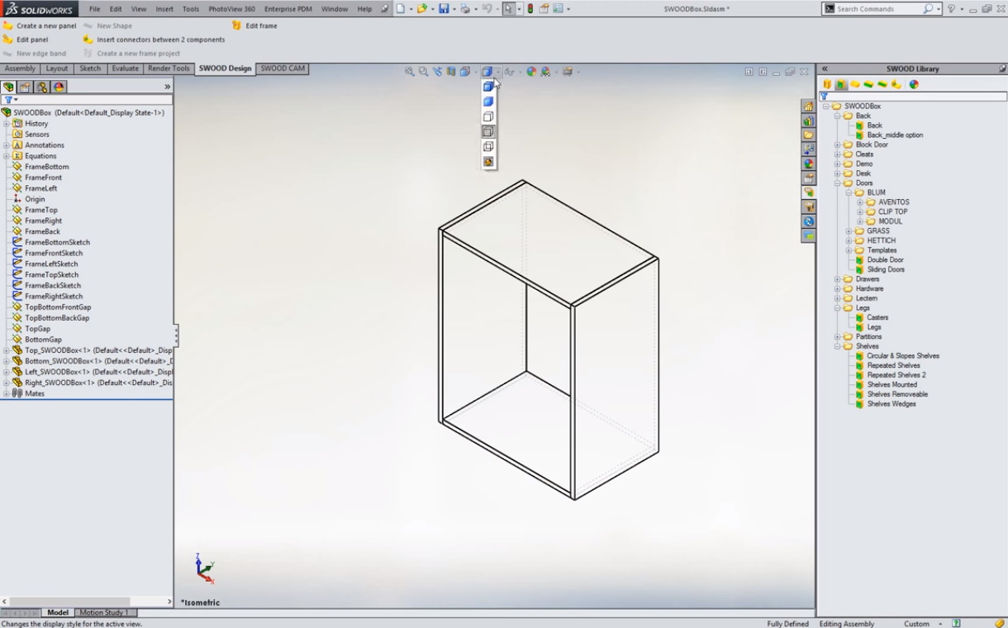Switch to the SWOOD CAM tab
Viewport: 1008px width, 628px height.
pos(283,69)
